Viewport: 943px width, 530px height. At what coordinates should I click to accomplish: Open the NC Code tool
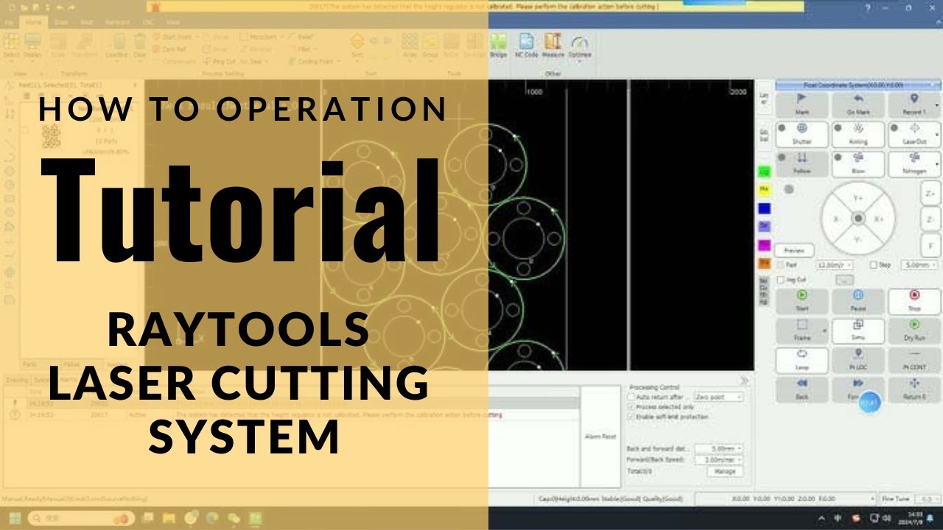pyautogui.click(x=526, y=45)
